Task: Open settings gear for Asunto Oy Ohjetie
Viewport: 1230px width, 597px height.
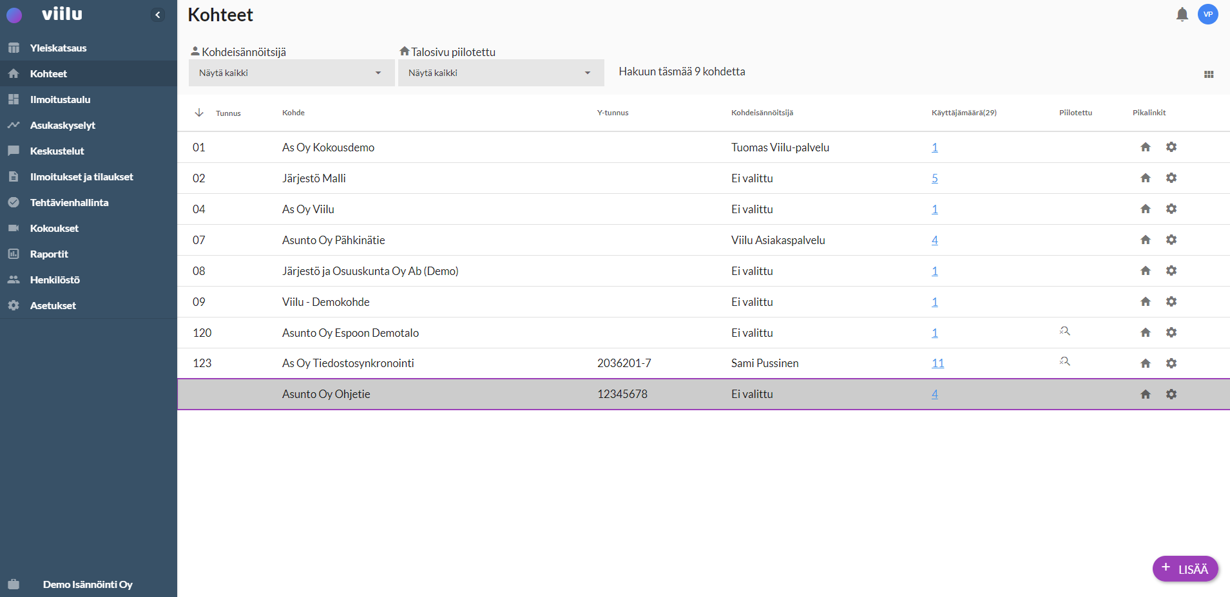Action: pyautogui.click(x=1171, y=394)
